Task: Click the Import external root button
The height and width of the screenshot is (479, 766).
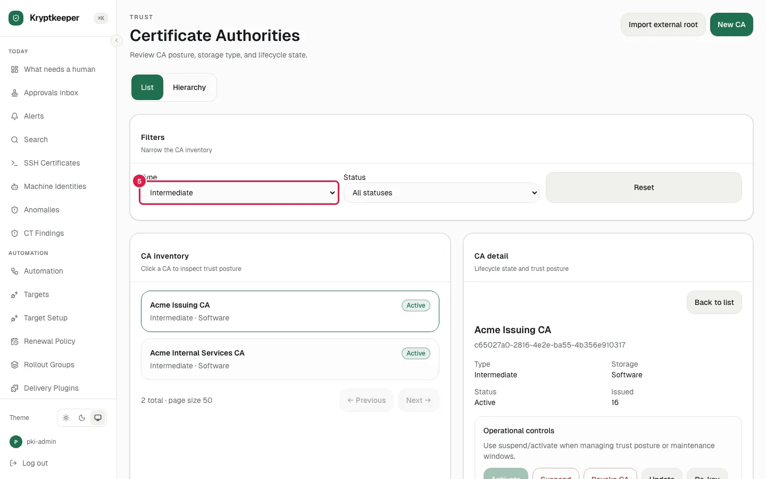Action: (x=663, y=24)
